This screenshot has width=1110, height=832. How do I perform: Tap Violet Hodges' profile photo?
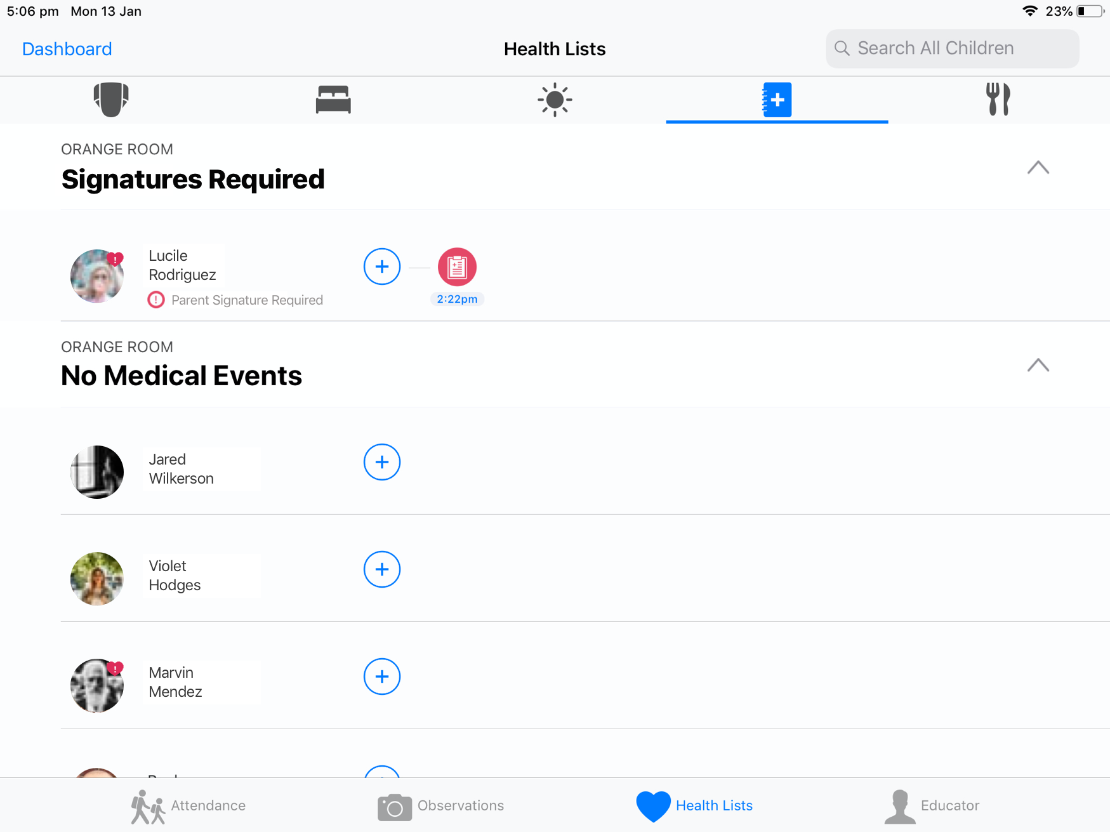pos(97,579)
